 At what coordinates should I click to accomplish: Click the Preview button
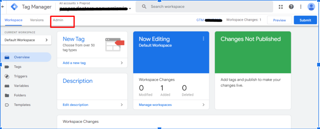tap(279, 20)
